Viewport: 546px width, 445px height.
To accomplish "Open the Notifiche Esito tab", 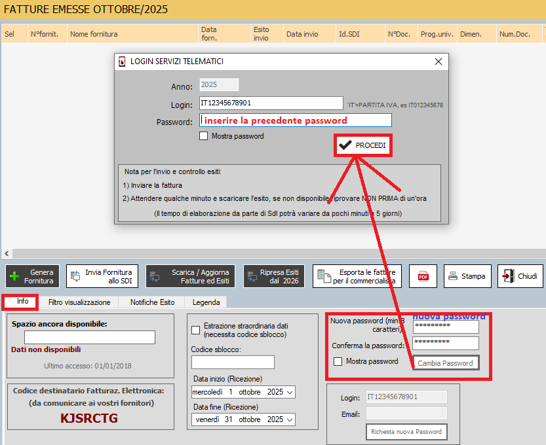I will [x=152, y=302].
